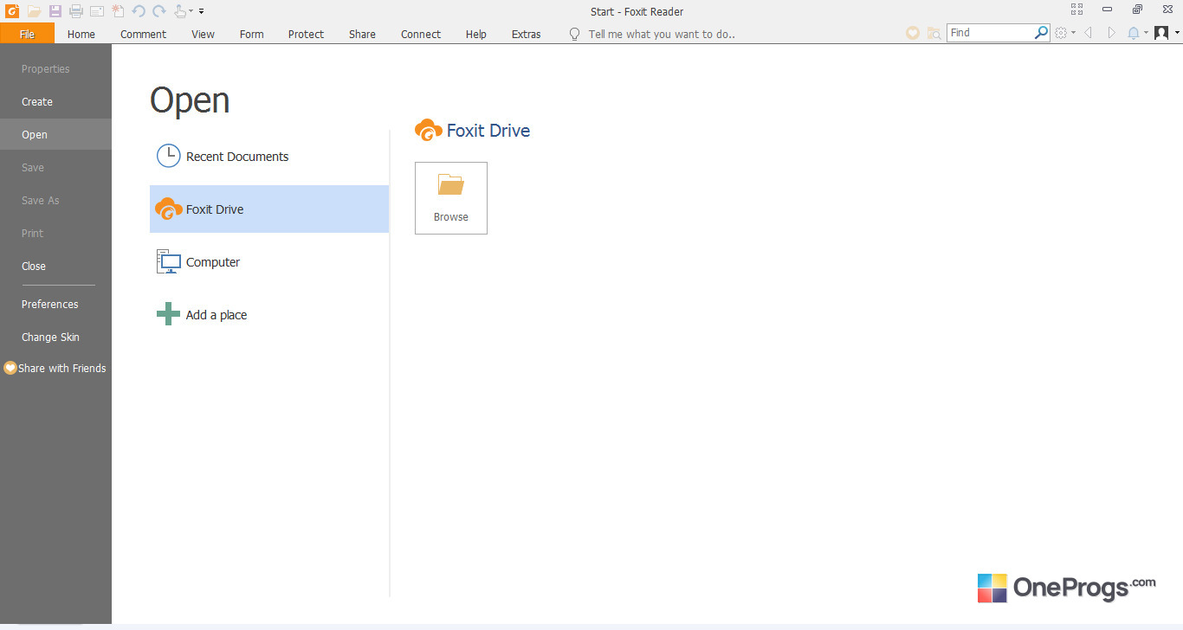This screenshot has height=630, width=1183.
Task: Choose Add a place option
Action: (269, 315)
